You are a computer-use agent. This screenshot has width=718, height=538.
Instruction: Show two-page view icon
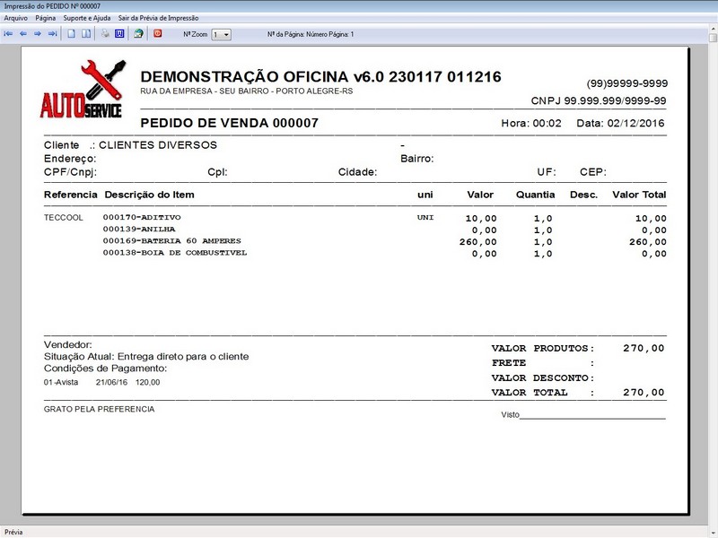coord(86,34)
